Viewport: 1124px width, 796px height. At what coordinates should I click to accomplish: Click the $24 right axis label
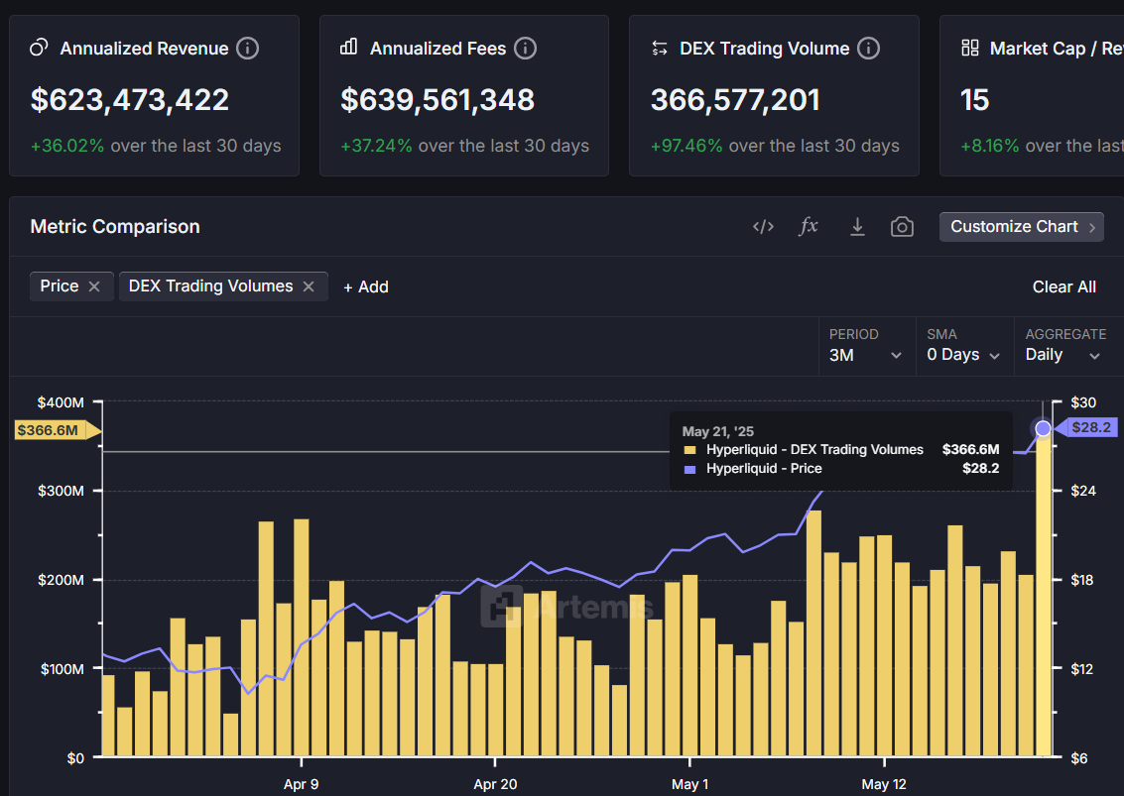coord(1083,491)
